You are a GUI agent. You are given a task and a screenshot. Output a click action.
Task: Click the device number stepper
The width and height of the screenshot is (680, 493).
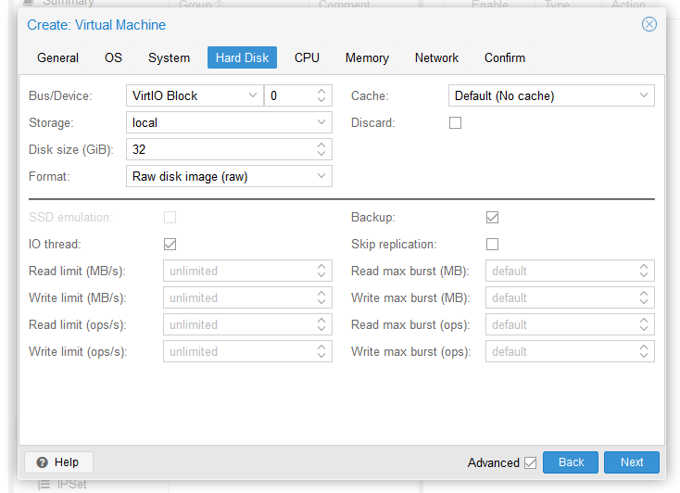pyautogui.click(x=321, y=95)
